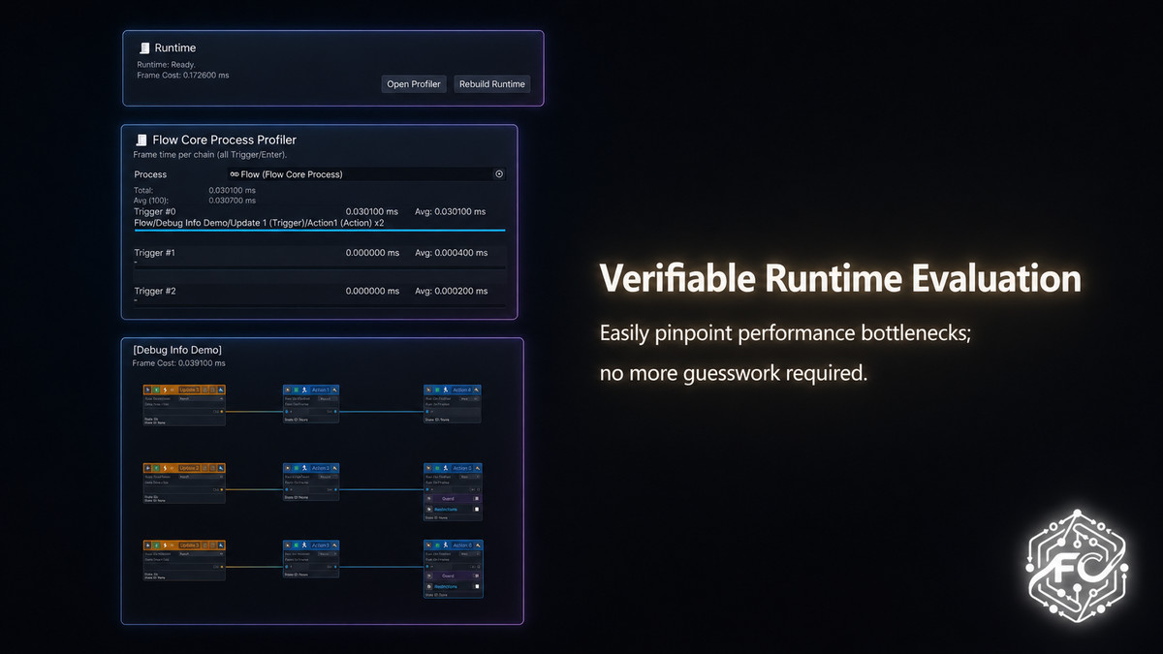Click the Rebuild Runtime button
The image size is (1163, 654).
point(492,84)
